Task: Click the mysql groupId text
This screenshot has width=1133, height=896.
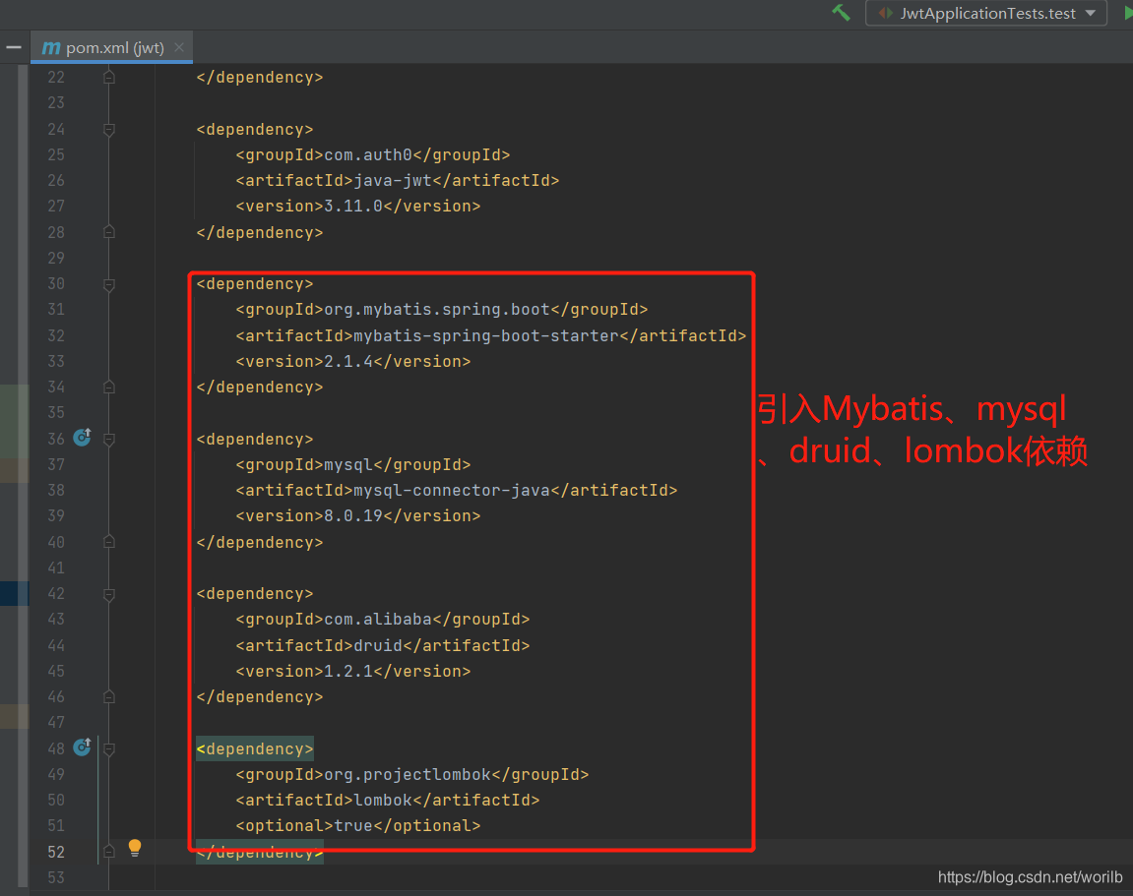Action: [x=348, y=465]
